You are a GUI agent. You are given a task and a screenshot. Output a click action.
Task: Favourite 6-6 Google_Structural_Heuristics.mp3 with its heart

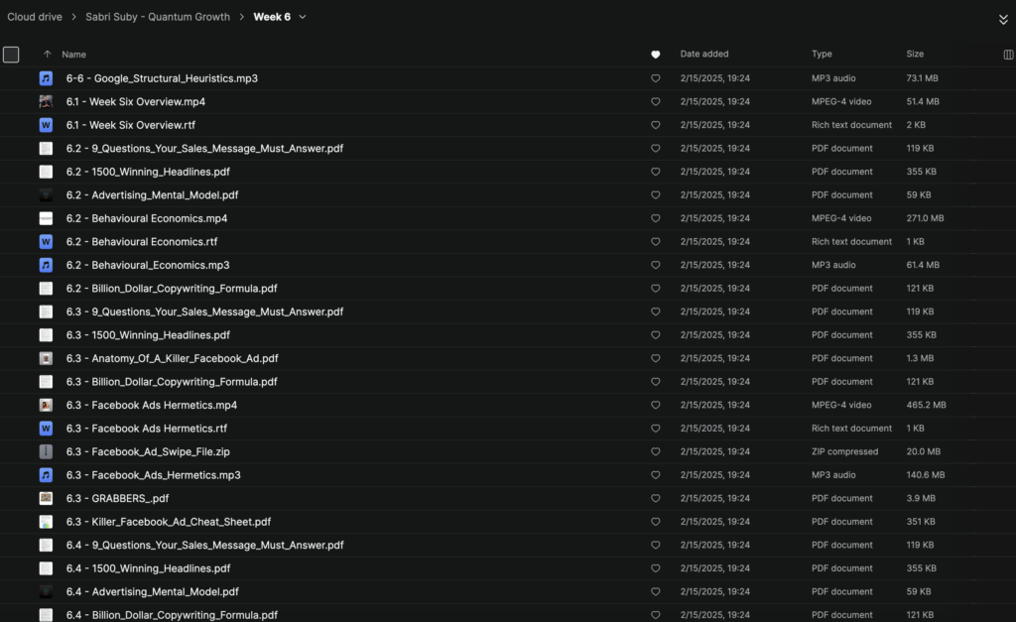click(655, 78)
